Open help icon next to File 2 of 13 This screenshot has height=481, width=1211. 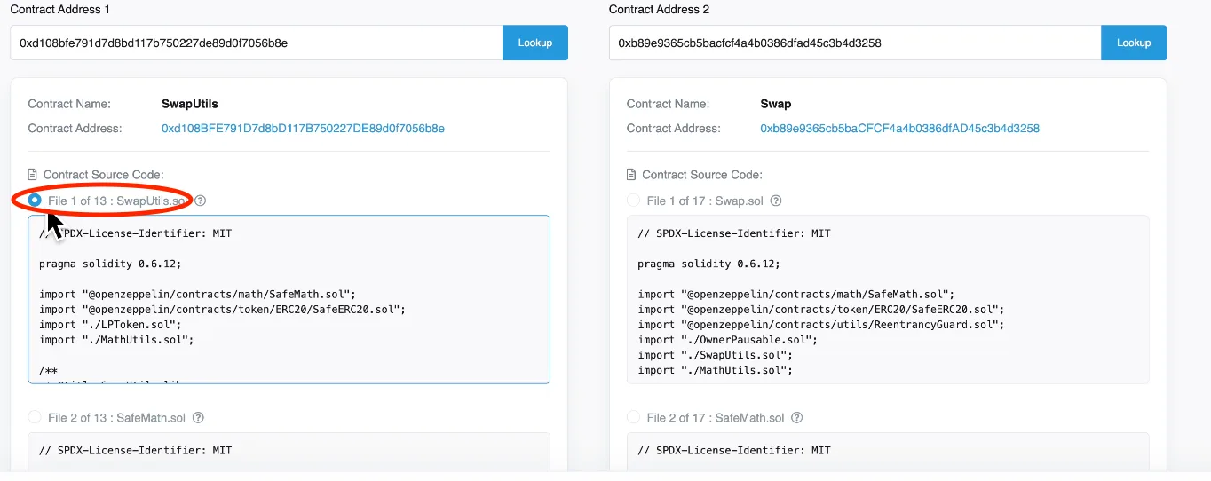pyautogui.click(x=199, y=417)
